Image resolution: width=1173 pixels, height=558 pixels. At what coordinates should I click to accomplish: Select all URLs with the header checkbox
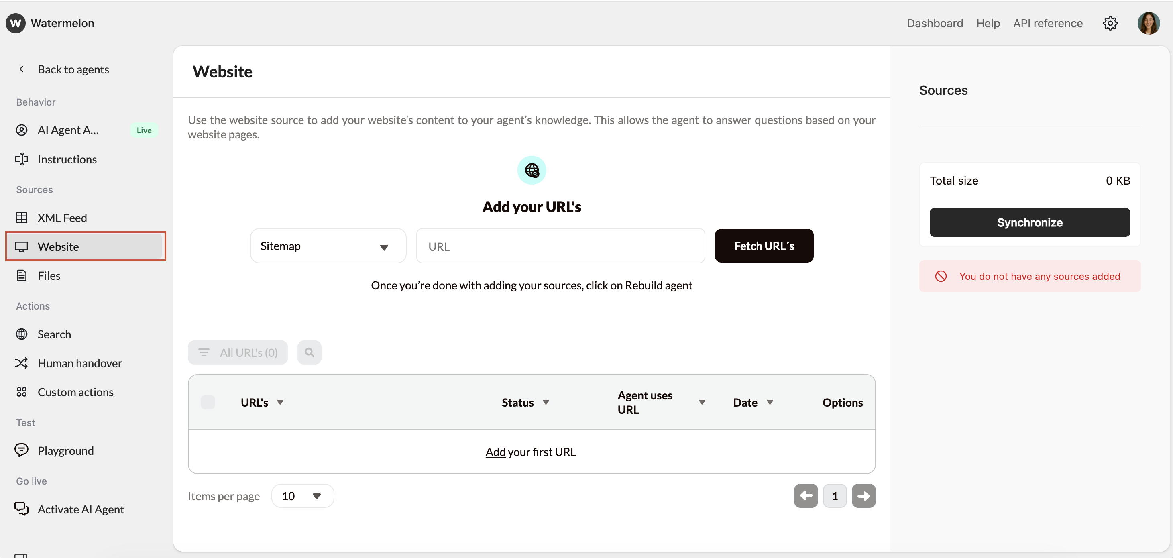(208, 402)
